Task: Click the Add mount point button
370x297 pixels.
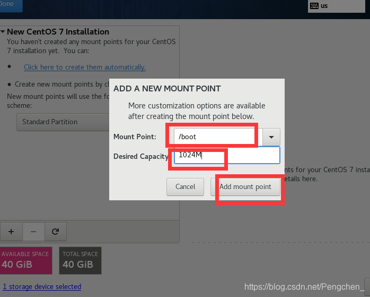Action: click(x=245, y=187)
